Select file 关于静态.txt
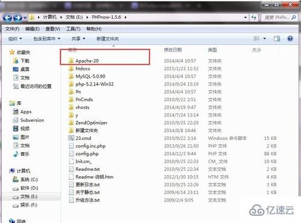301x223 pixels. [x=88, y=192]
